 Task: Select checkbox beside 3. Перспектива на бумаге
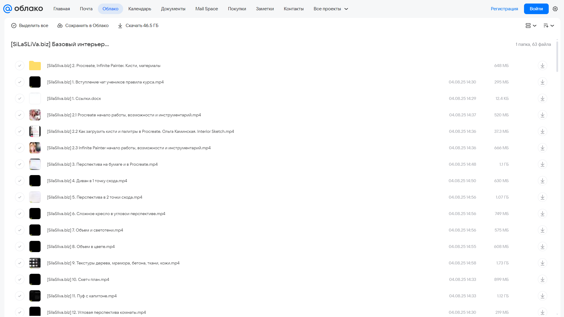(x=20, y=164)
